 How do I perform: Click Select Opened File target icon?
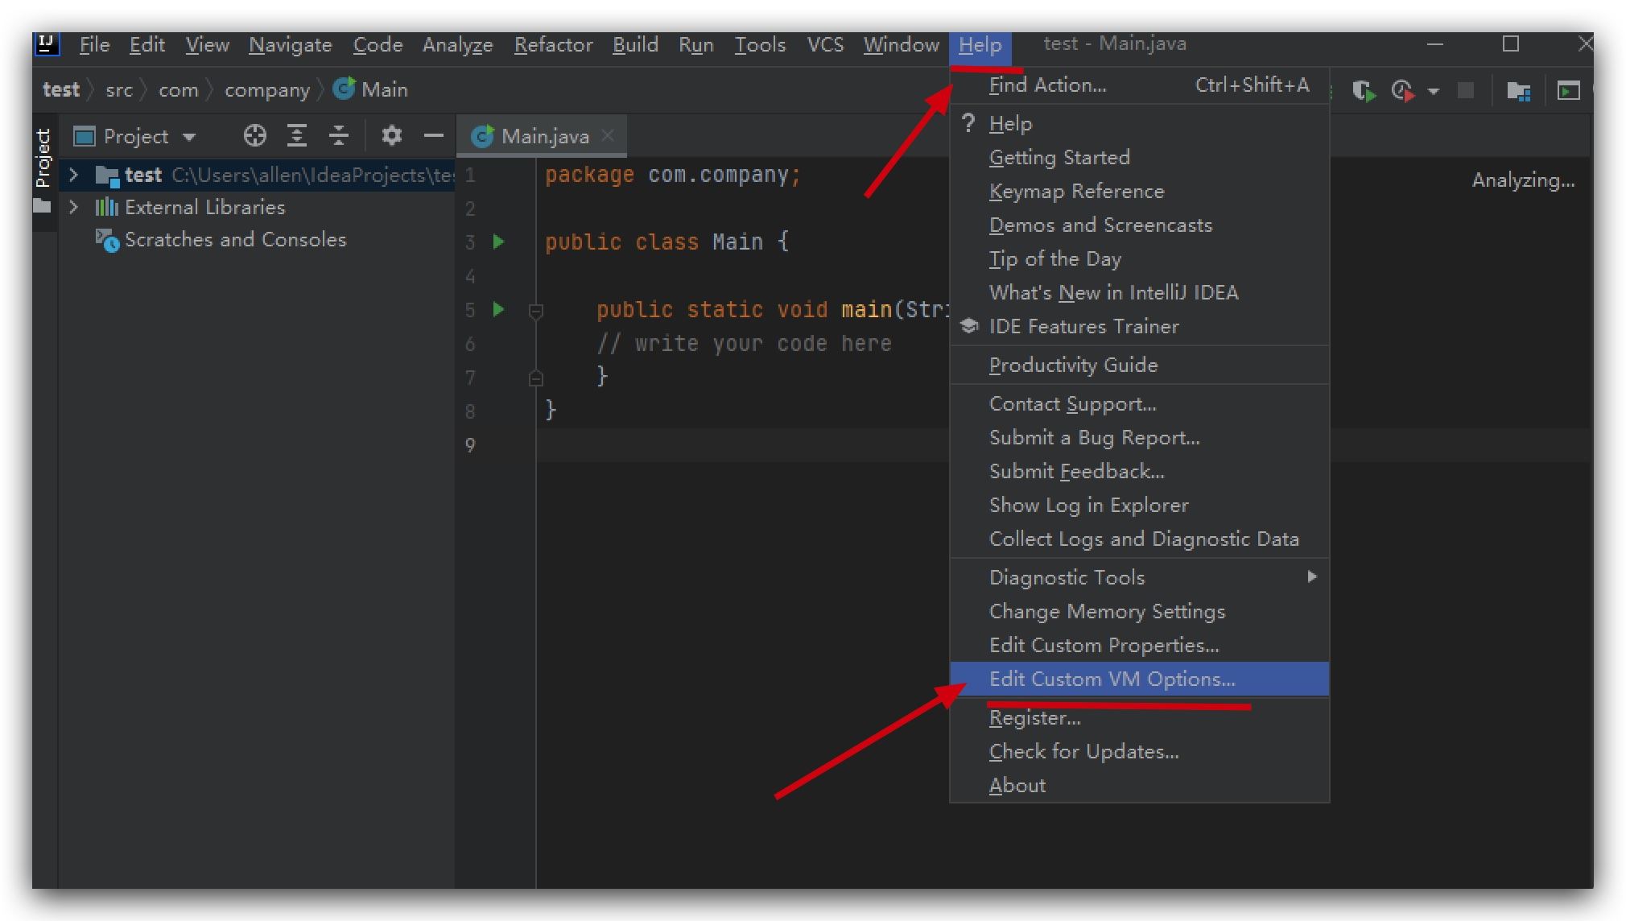[254, 136]
